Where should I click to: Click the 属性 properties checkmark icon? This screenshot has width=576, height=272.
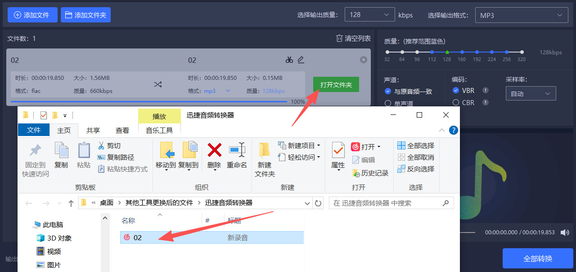(x=338, y=150)
